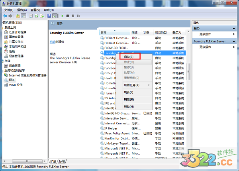This screenshot has width=239, height=171.
Task: Choose 启动(S) from the context menu
Action: point(129,57)
